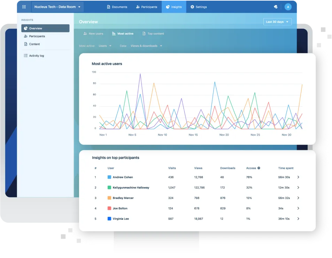332x258 pixels.
Task: Expand Kellygunmachine Halloway row chevron
Action: point(298,188)
